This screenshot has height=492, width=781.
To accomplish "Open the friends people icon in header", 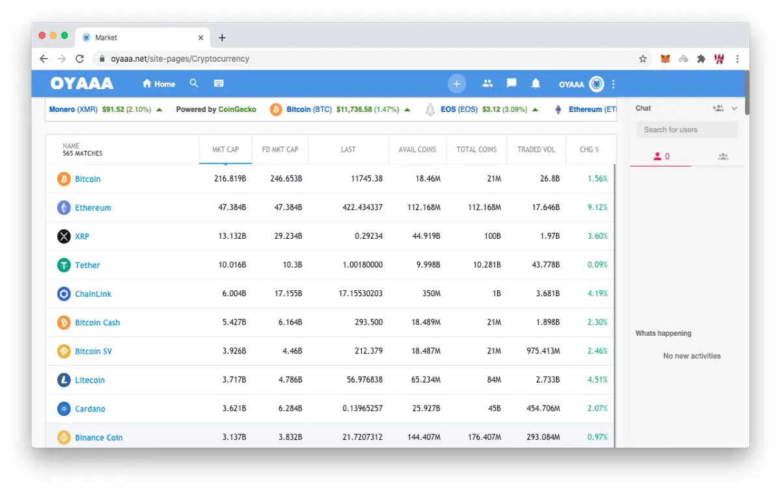I will pyautogui.click(x=487, y=83).
